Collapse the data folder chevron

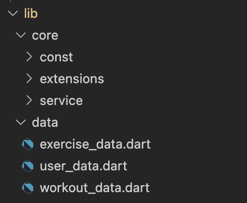coord(21,122)
